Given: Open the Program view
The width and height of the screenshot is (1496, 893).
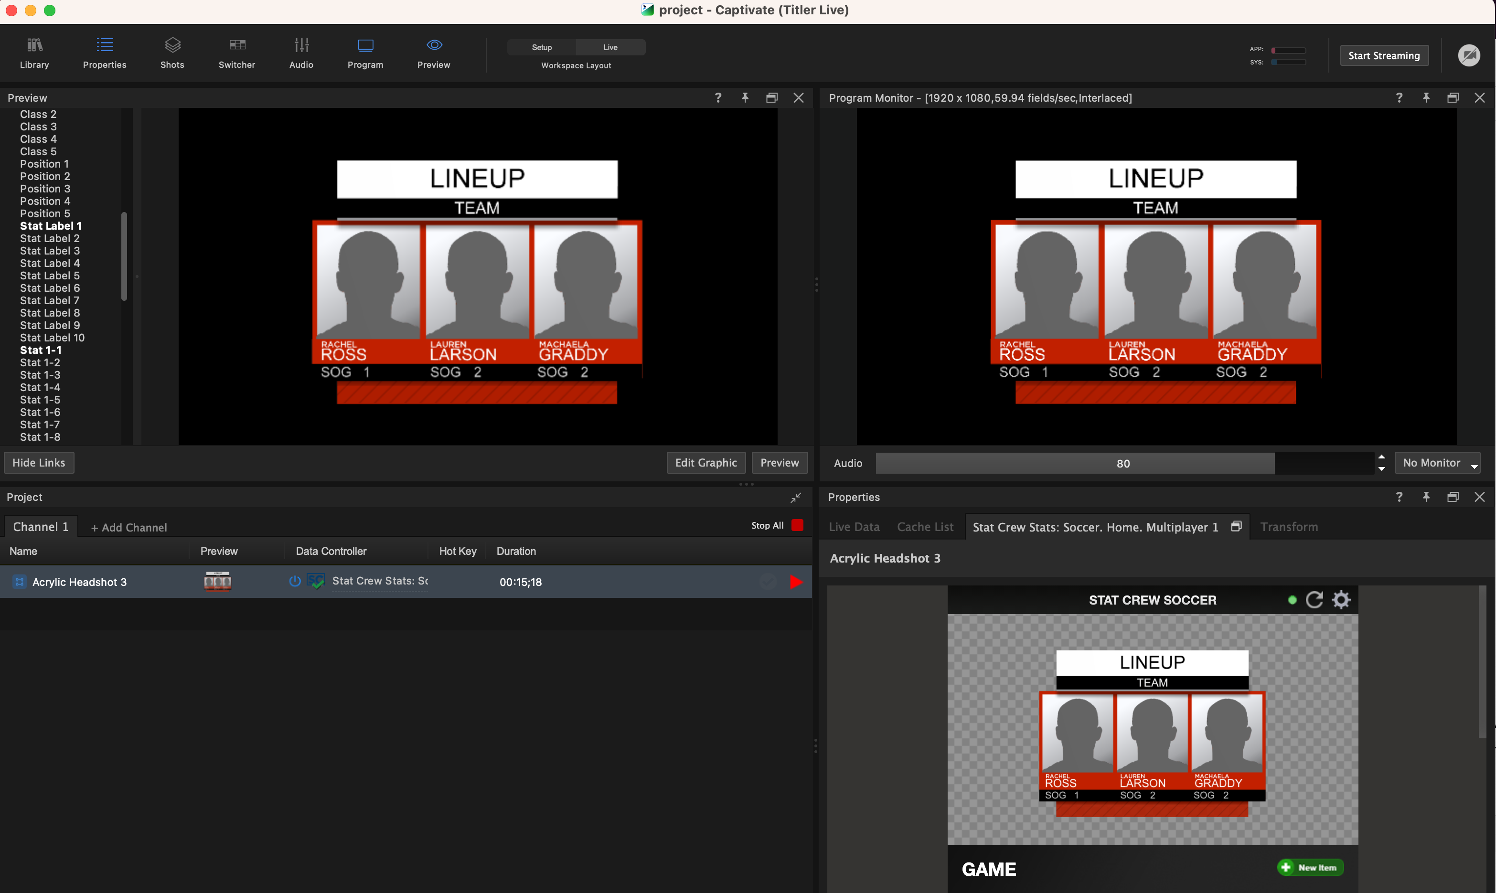Looking at the screenshot, I should tap(364, 53).
